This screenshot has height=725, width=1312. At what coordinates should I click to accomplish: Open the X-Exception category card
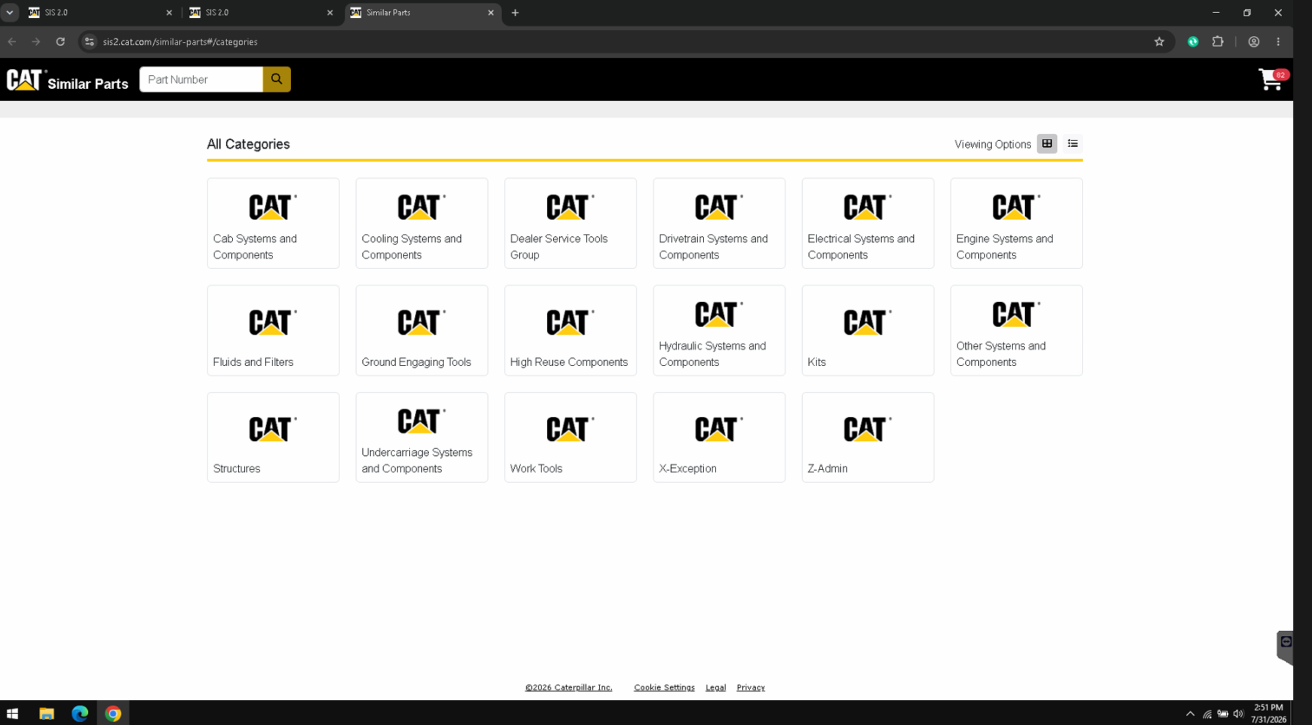719,437
